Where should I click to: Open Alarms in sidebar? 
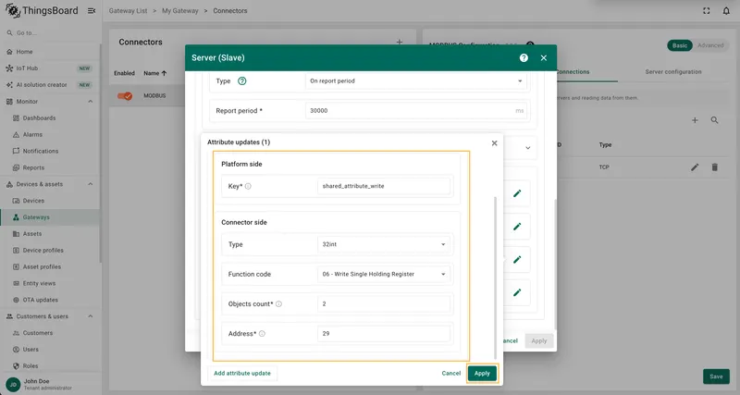(x=50, y=134)
